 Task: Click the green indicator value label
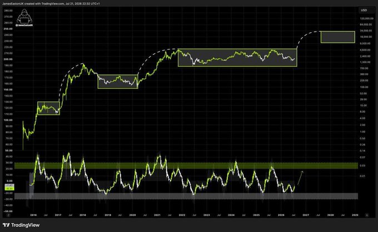(9, 189)
